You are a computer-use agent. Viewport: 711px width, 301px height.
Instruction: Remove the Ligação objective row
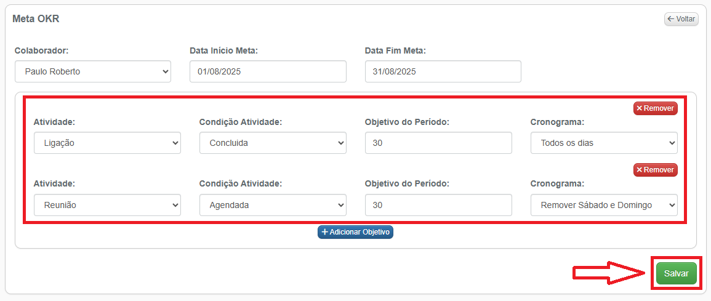tap(655, 108)
